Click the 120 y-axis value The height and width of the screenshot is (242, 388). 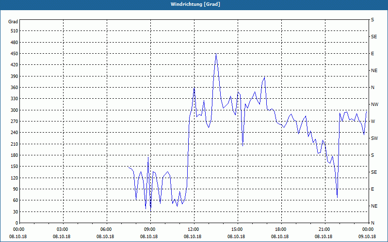(x=15, y=178)
